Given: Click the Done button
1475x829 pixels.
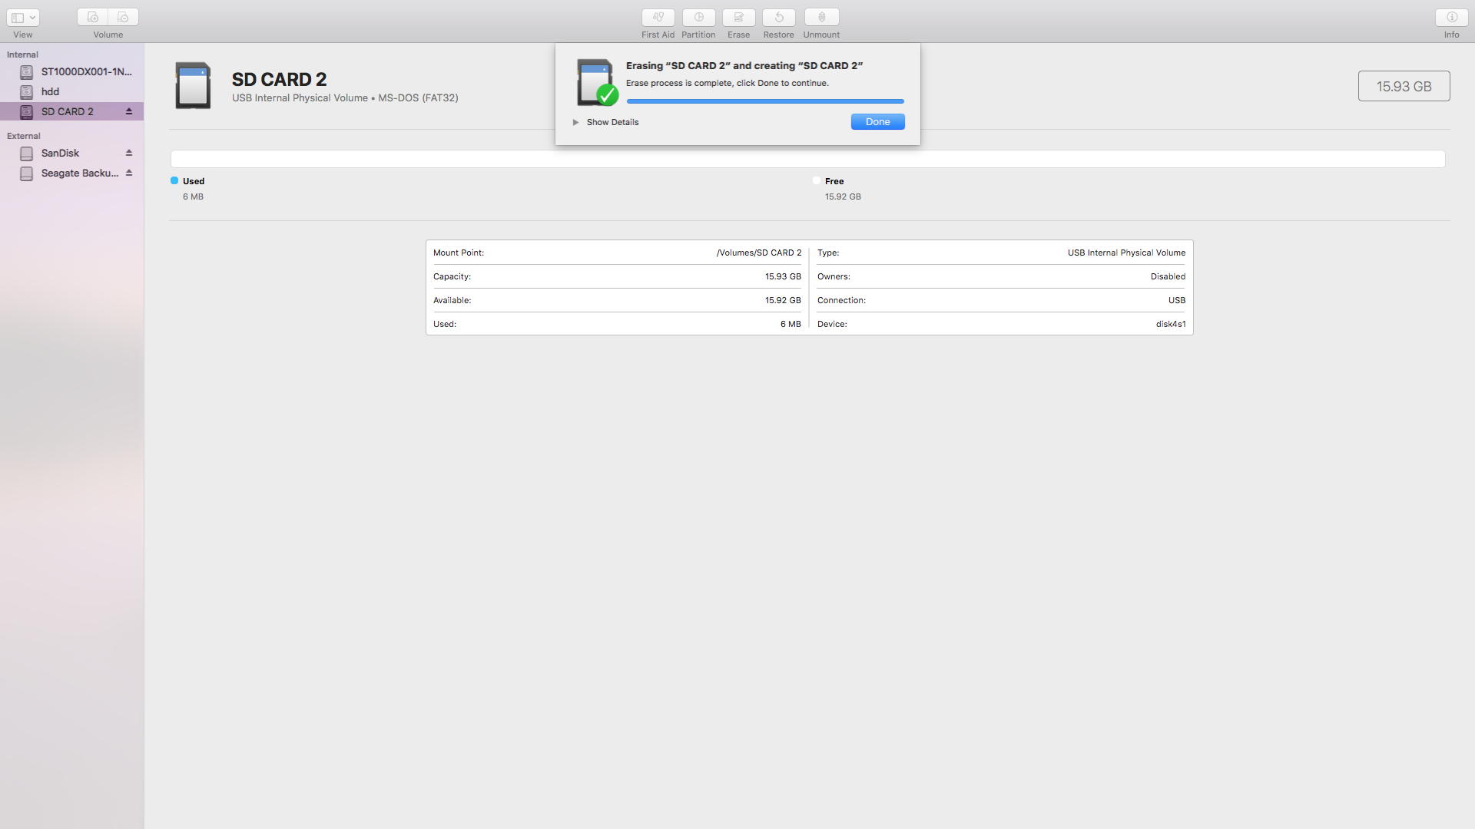Looking at the screenshot, I should pyautogui.click(x=877, y=121).
